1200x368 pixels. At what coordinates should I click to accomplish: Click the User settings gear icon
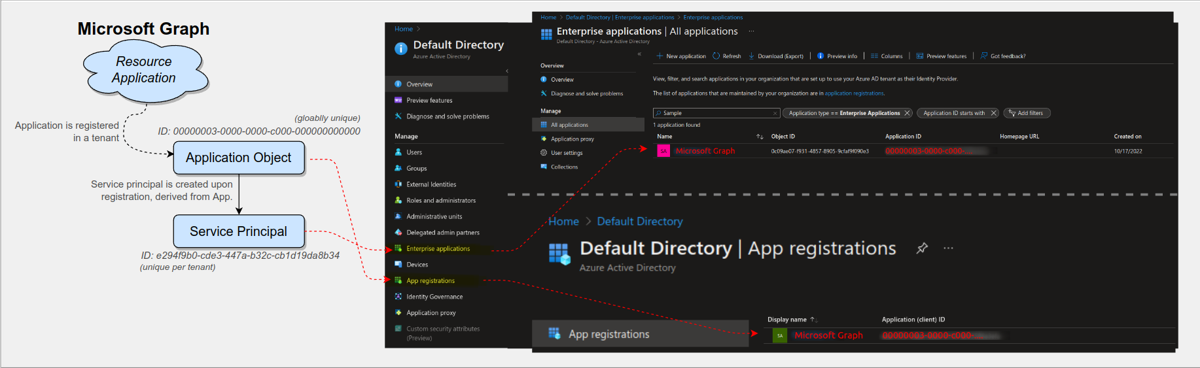click(544, 152)
